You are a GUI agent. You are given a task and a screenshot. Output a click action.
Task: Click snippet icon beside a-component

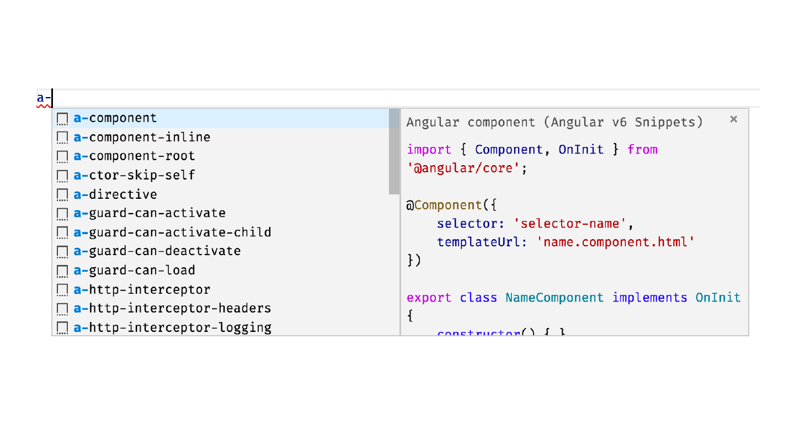tap(63, 119)
